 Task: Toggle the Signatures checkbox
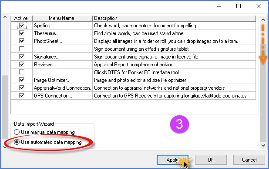22,56
